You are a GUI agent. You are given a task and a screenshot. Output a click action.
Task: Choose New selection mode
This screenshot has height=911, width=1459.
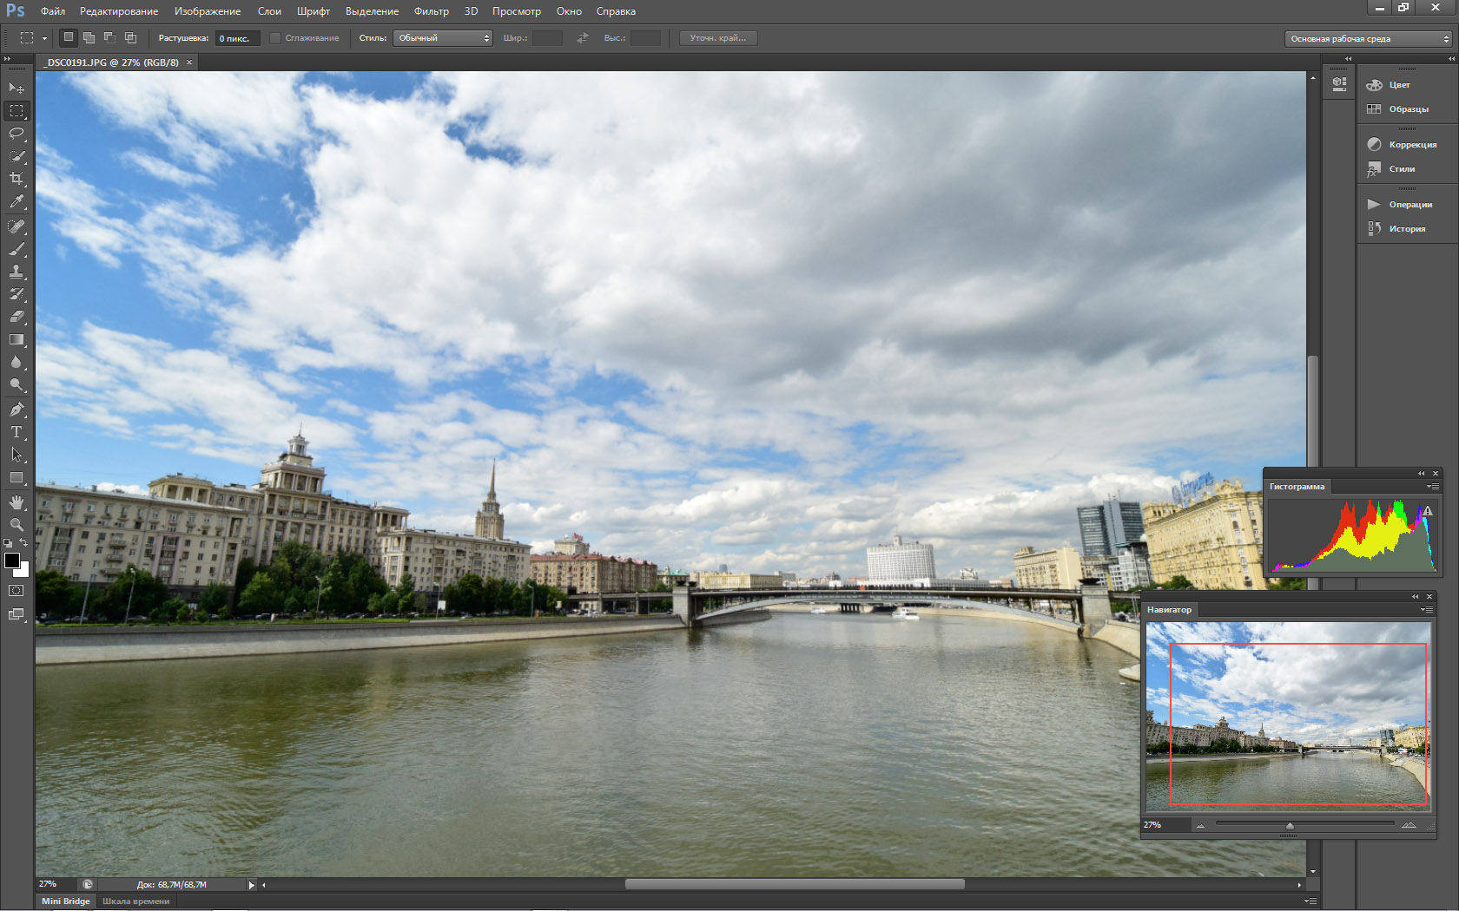coord(69,37)
